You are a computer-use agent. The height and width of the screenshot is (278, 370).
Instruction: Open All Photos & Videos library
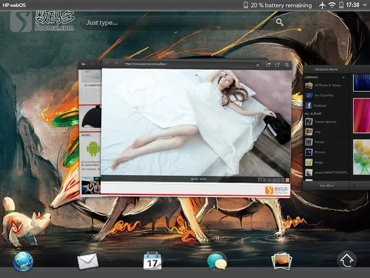click(327, 85)
